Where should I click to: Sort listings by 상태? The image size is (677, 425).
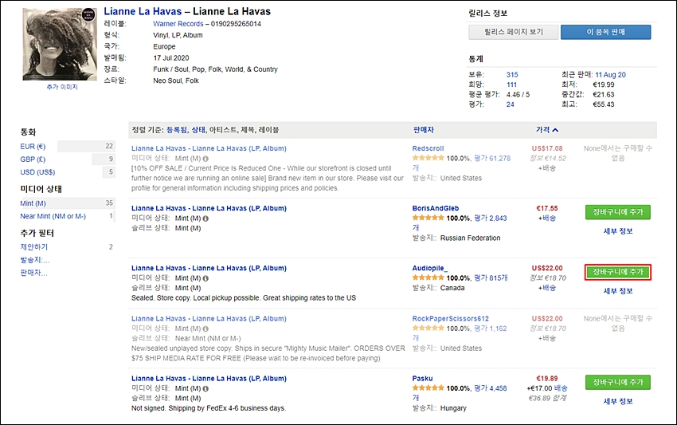click(x=198, y=130)
